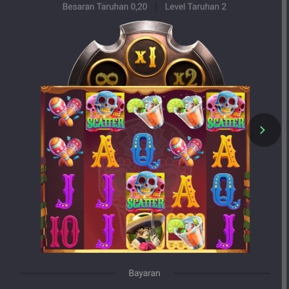Go to next slide with green arrow

point(264,130)
